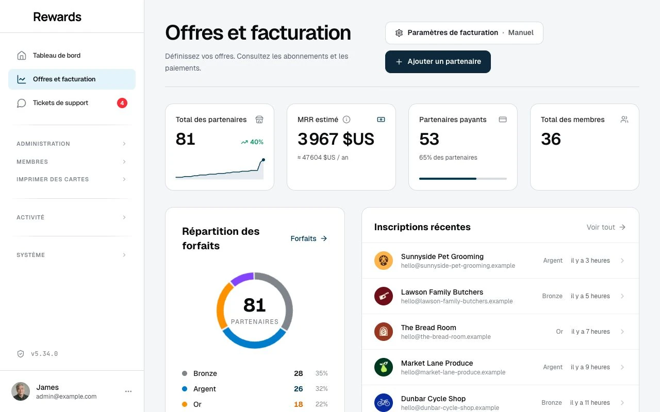Open Dunbar Cycle Shop row chevron
660x412 pixels.
point(622,403)
